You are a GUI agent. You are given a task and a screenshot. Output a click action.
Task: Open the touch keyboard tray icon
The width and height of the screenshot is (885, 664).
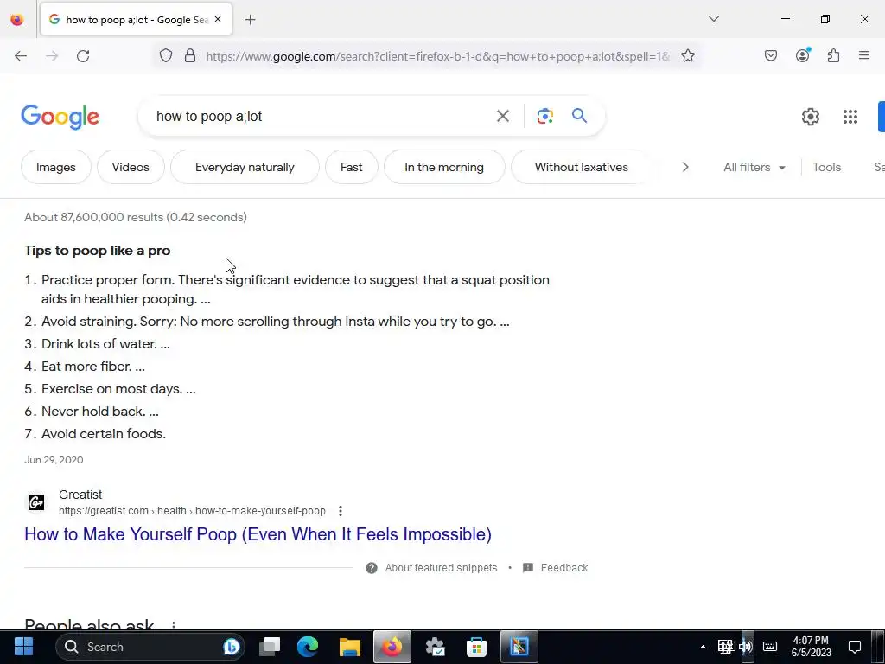[x=770, y=647]
